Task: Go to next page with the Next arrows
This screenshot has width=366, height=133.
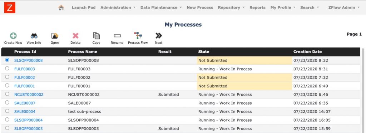Action: 158,36
